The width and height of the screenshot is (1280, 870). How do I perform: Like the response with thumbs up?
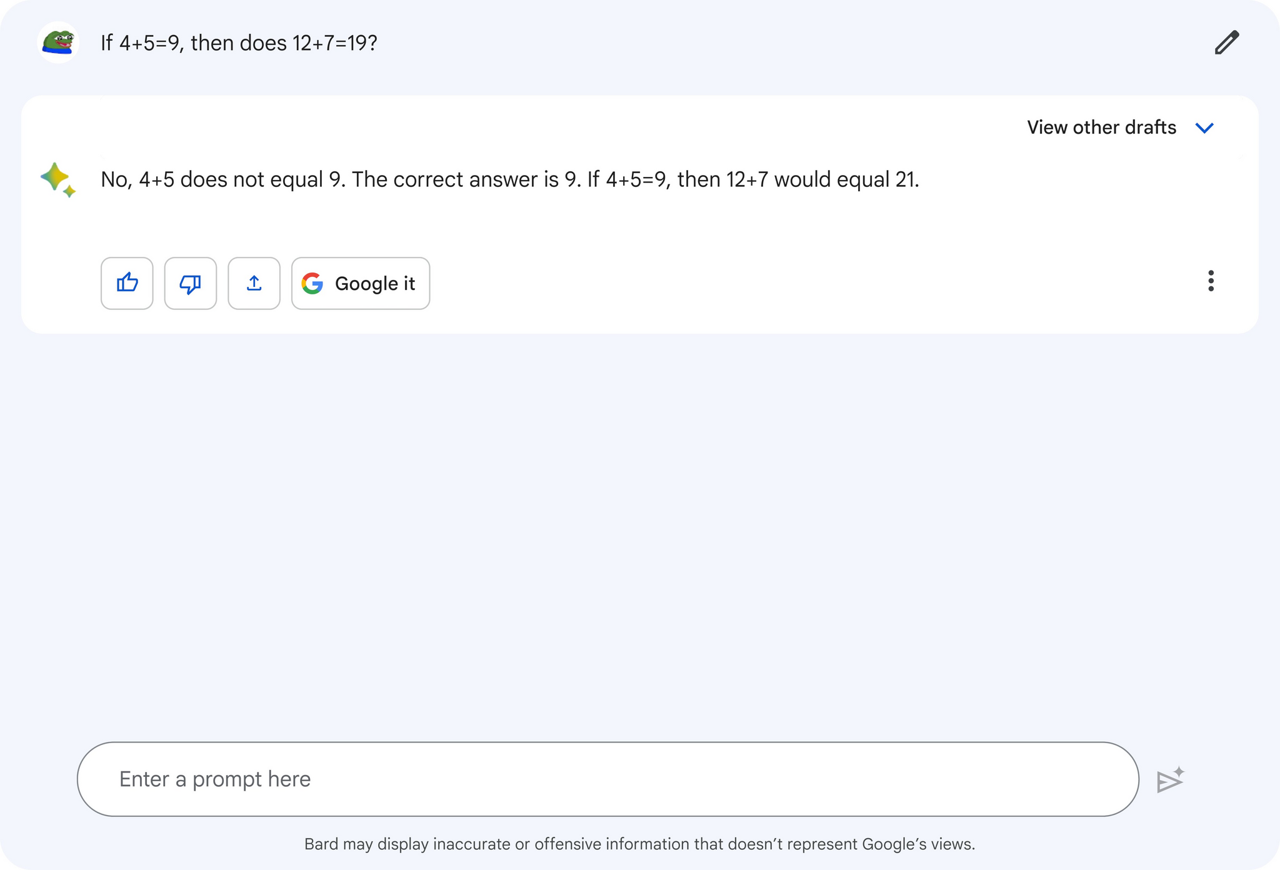click(x=127, y=283)
